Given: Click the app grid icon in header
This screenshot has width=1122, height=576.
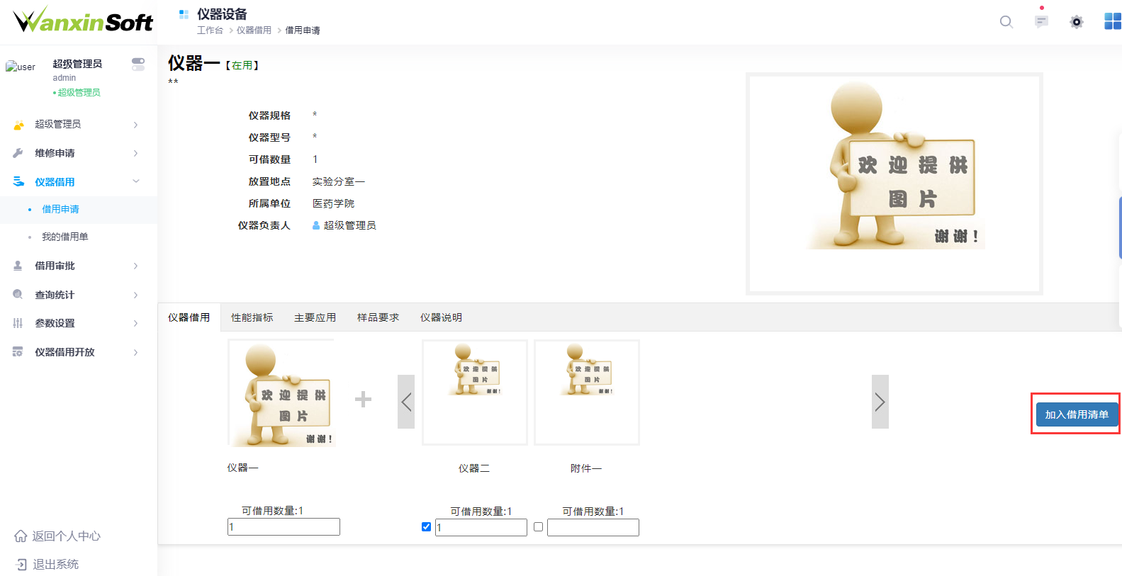Looking at the screenshot, I should click(1112, 21).
